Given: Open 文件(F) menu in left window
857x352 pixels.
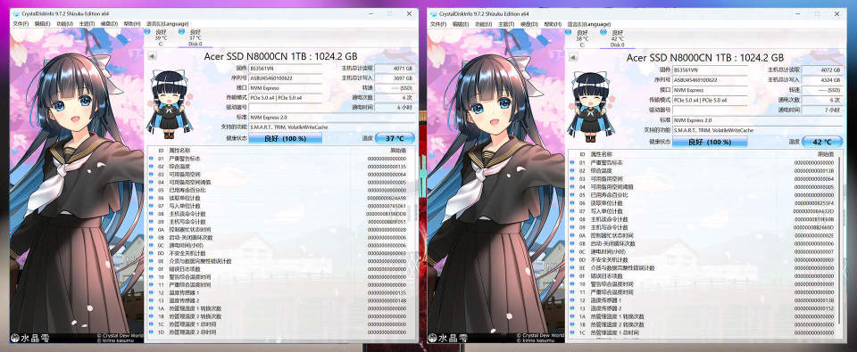Looking at the screenshot, I should point(21,24).
